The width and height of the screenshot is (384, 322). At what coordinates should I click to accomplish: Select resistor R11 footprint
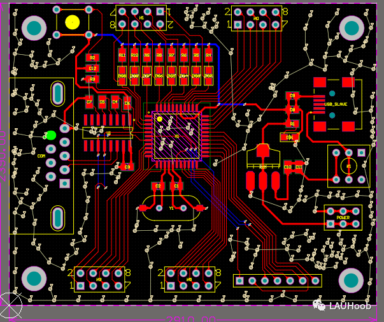(x=122, y=55)
